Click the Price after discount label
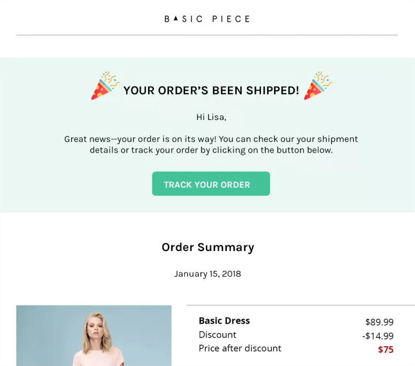 (239, 348)
